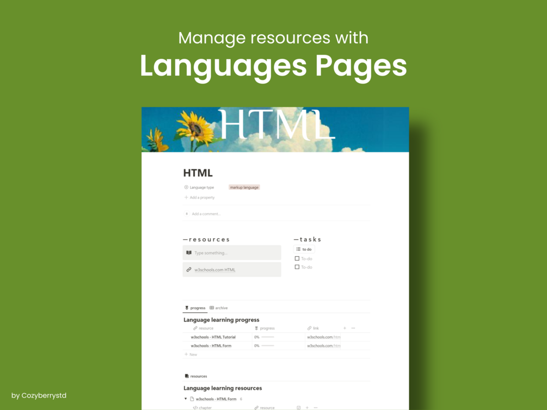Open the w3schools - HTML Tutorial row title
Viewport: 547px width, 410px height.
213,337
